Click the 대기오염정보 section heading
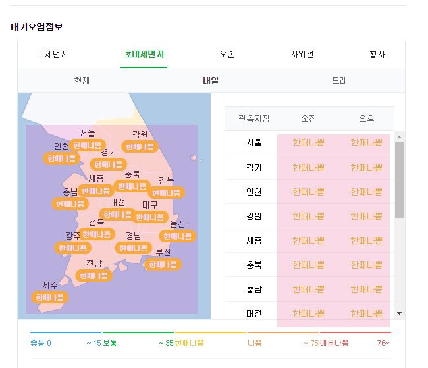 coord(37,27)
